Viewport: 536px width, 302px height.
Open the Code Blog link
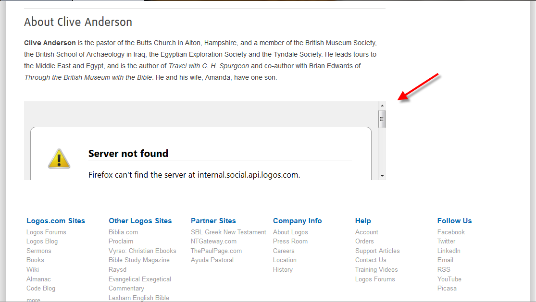[x=41, y=289]
